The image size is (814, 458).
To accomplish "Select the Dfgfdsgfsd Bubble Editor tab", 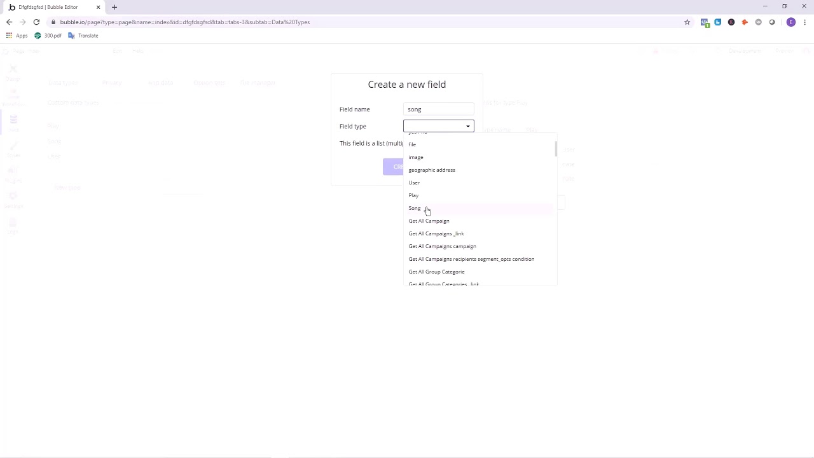I will [53, 7].
